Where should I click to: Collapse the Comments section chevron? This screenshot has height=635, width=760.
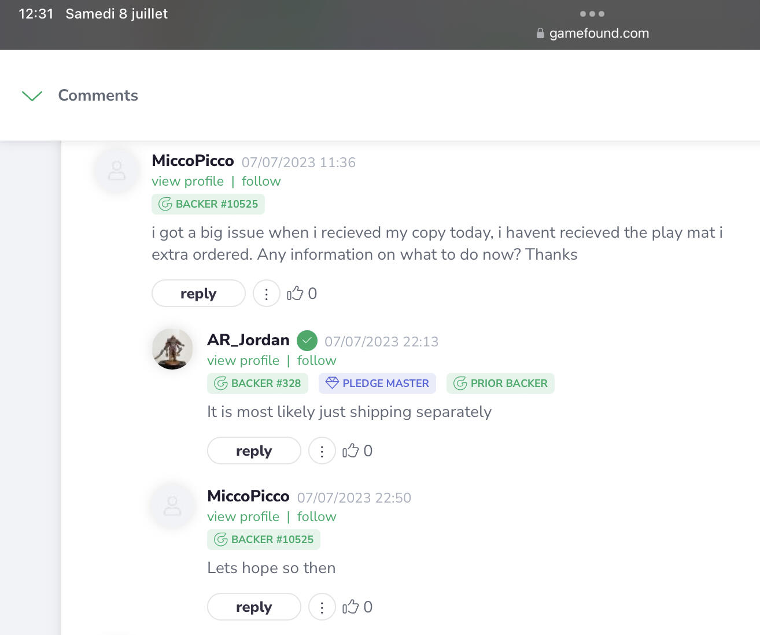click(x=32, y=95)
